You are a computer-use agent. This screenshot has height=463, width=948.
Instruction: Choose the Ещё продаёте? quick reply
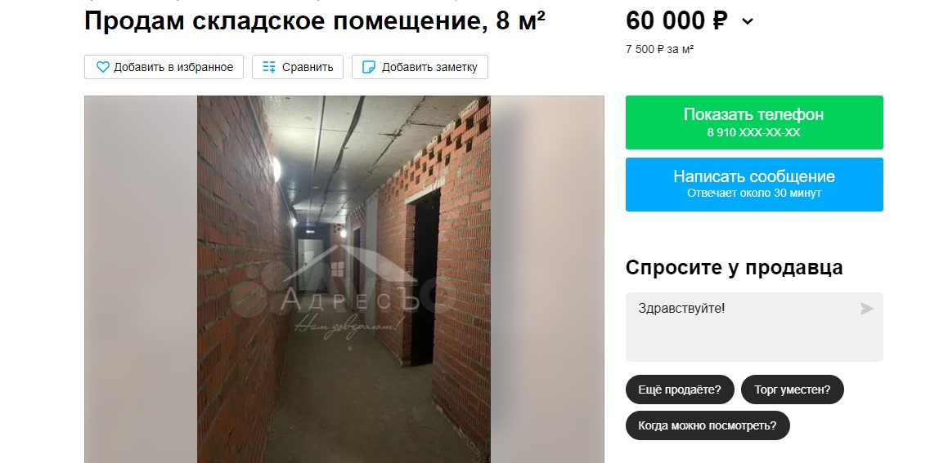click(x=680, y=390)
